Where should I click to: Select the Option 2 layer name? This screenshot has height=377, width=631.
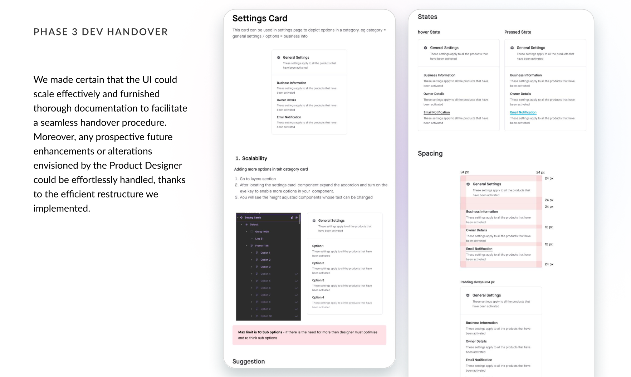point(265,260)
